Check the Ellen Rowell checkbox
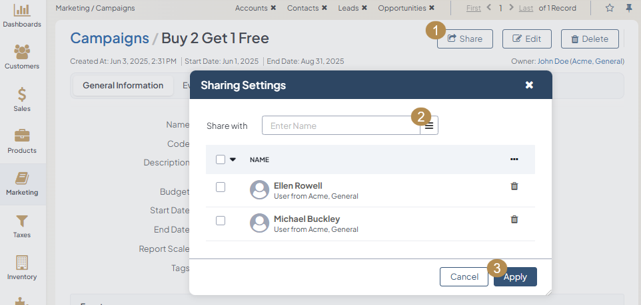Viewport: 641px width, 305px height. tap(221, 187)
